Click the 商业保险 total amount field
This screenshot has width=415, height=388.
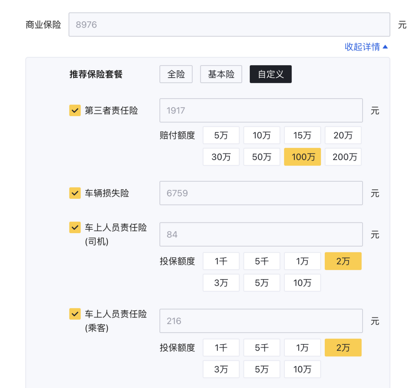click(x=229, y=25)
